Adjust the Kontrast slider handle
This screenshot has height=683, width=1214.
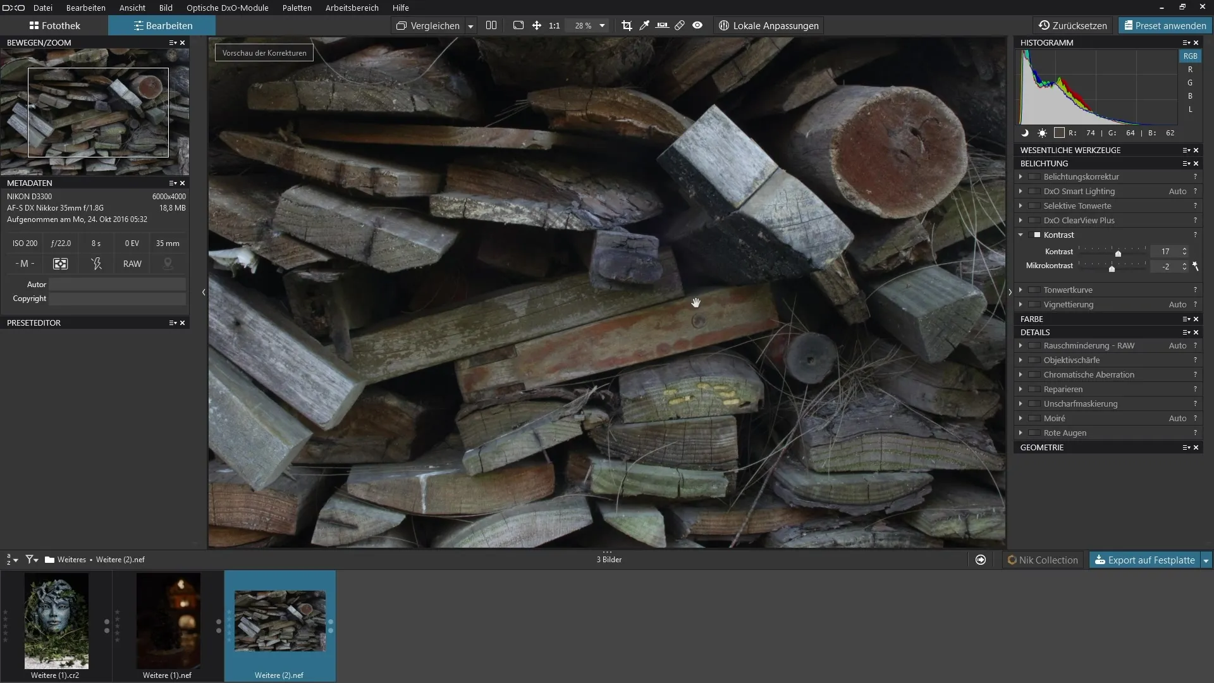(1118, 253)
